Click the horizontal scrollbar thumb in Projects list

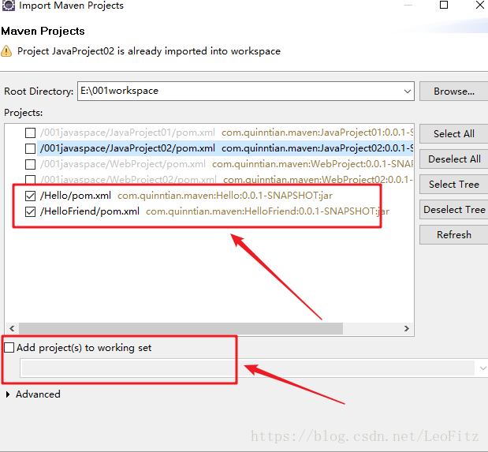(x=181, y=328)
